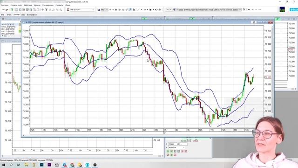Open the Окна menu
This screenshot has width=298, height=168.
coord(68,5)
